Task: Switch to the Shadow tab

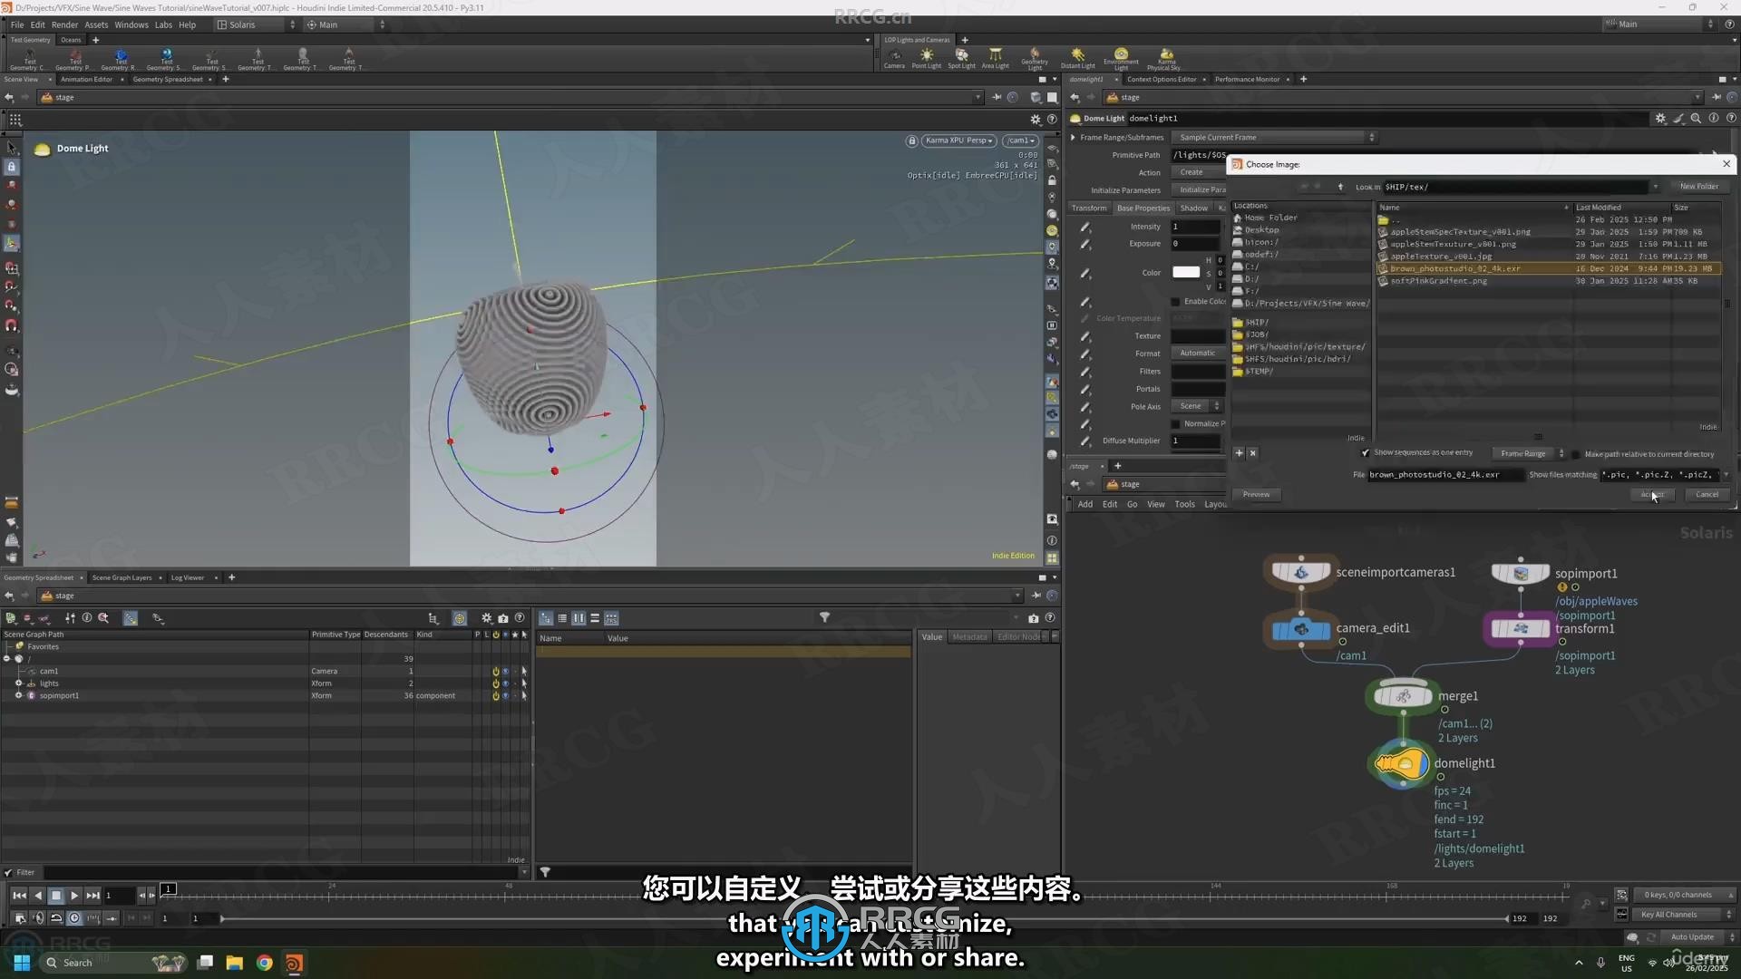Action: (1193, 208)
